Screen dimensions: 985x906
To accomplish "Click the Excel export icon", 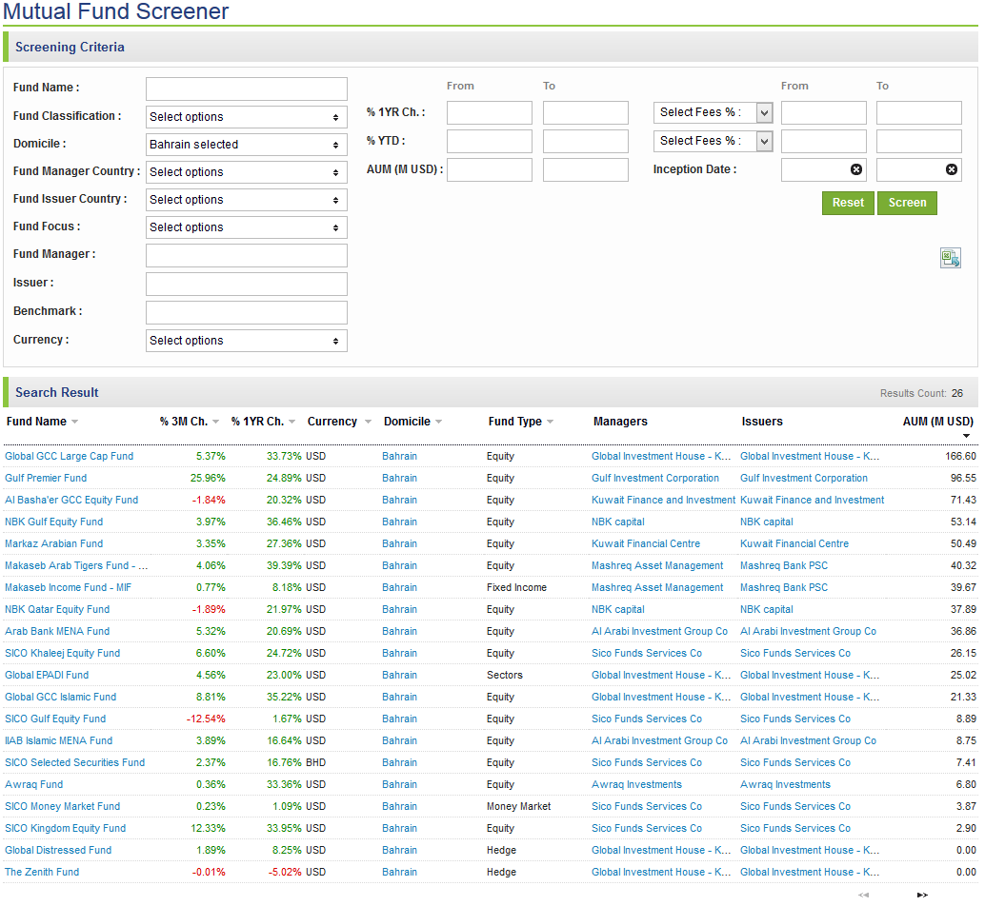I will pyautogui.click(x=950, y=258).
